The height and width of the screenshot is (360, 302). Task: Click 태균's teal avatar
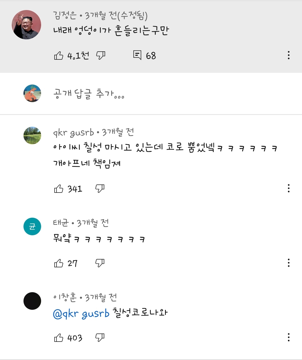click(32, 226)
